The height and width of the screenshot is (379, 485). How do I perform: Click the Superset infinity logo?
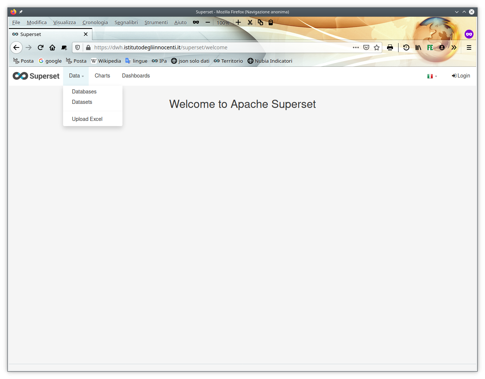pos(36,76)
